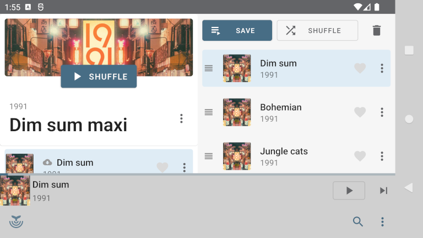Save the queue as a playlist
Image resolution: width=423 pixels, height=238 pixels.
[237, 30]
